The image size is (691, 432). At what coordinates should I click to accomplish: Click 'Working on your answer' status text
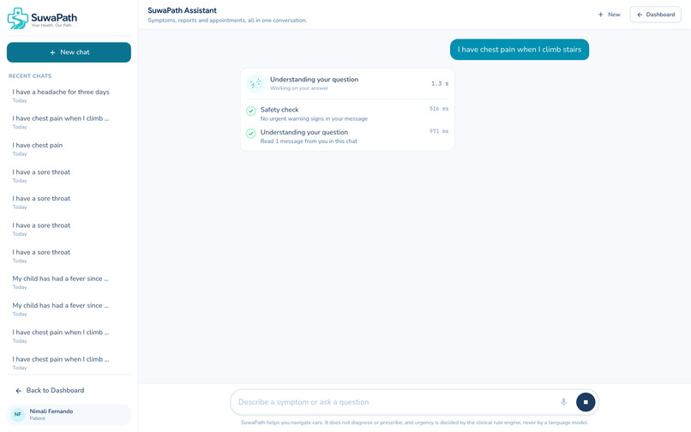[299, 88]
